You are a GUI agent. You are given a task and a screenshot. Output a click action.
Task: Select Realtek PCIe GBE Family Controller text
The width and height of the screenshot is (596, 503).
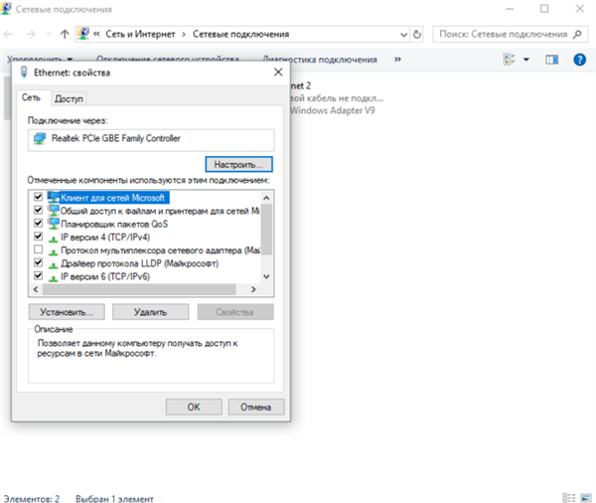116,138
